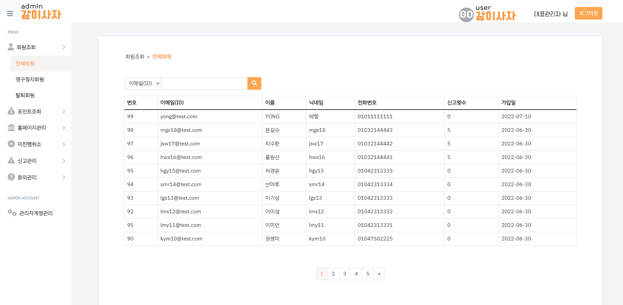Click name 권영미 in row 90

point(272,239)
